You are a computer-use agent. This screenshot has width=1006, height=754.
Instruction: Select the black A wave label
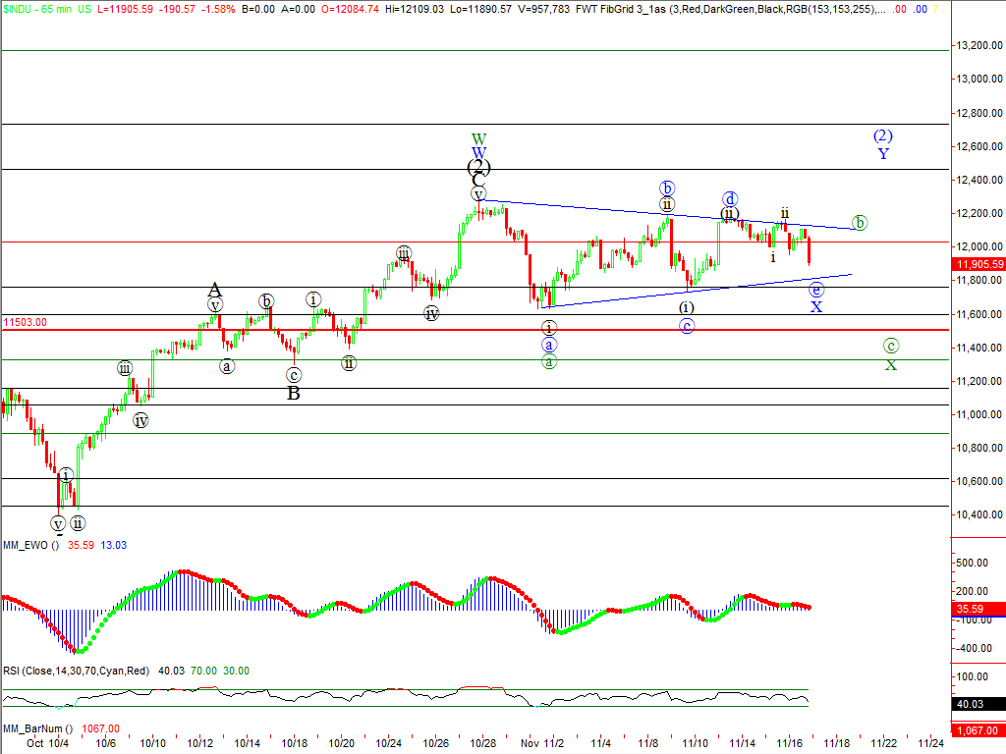coord(214,289)
